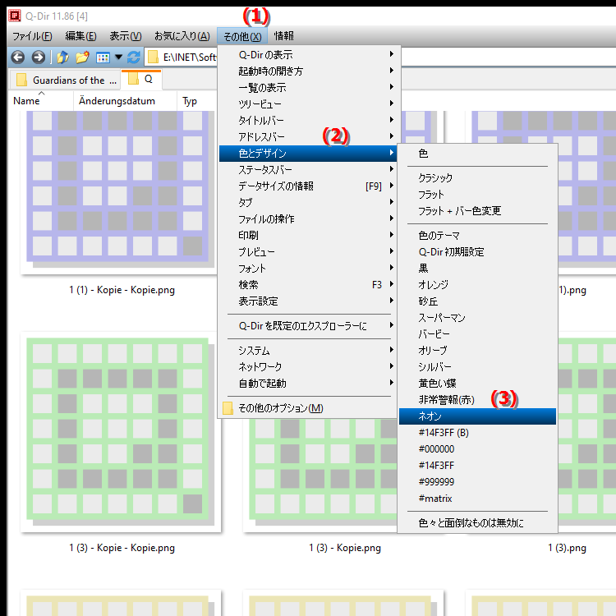Viewport: 616px width, 616px height.
Task: Click その他のオプション(M) entry
Action: [308, 408]
